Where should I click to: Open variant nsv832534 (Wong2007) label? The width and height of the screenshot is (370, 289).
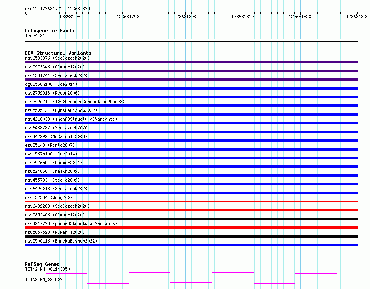tap(50, 197)
